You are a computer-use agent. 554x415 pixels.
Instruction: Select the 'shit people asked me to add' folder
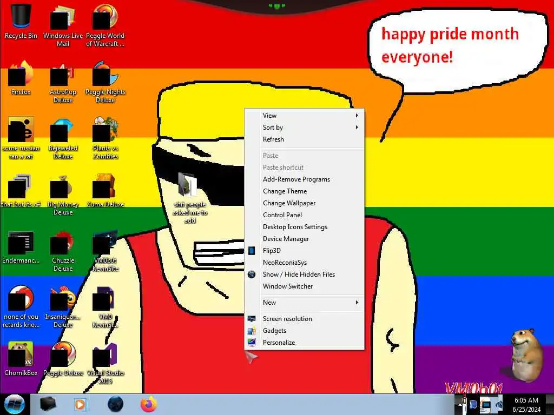(x=190, y=198)
